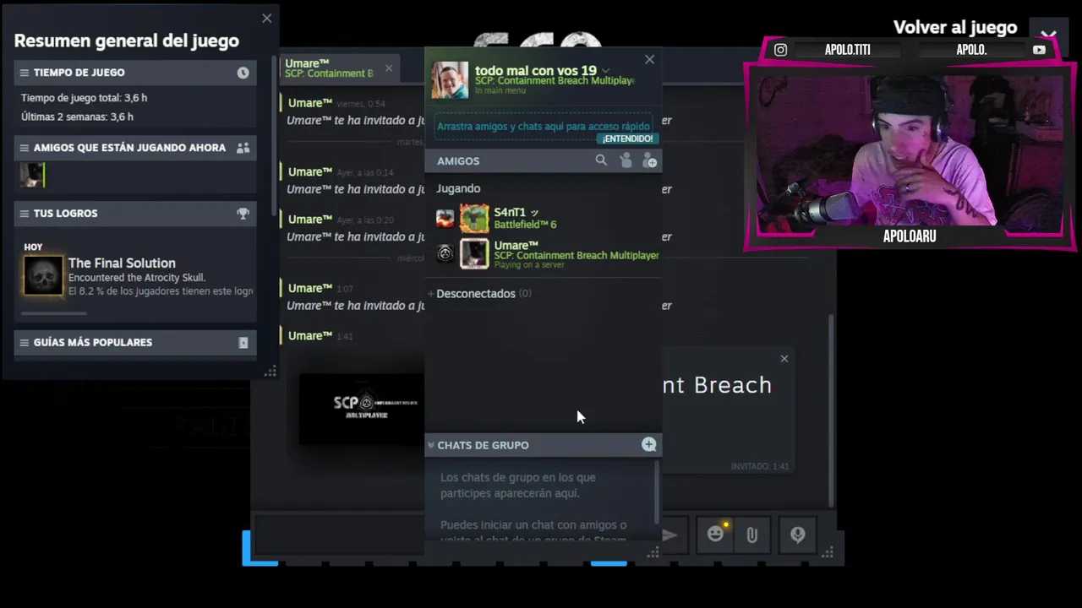This screenshot has width=1082, height=608.
Task: Click the chat window vertical scrollbar
Action: coord(832,410)
